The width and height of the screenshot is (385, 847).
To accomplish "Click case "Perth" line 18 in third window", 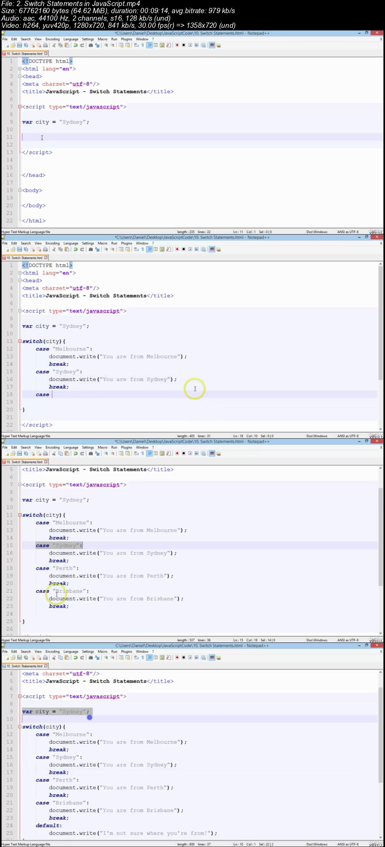I will (57, 568).
